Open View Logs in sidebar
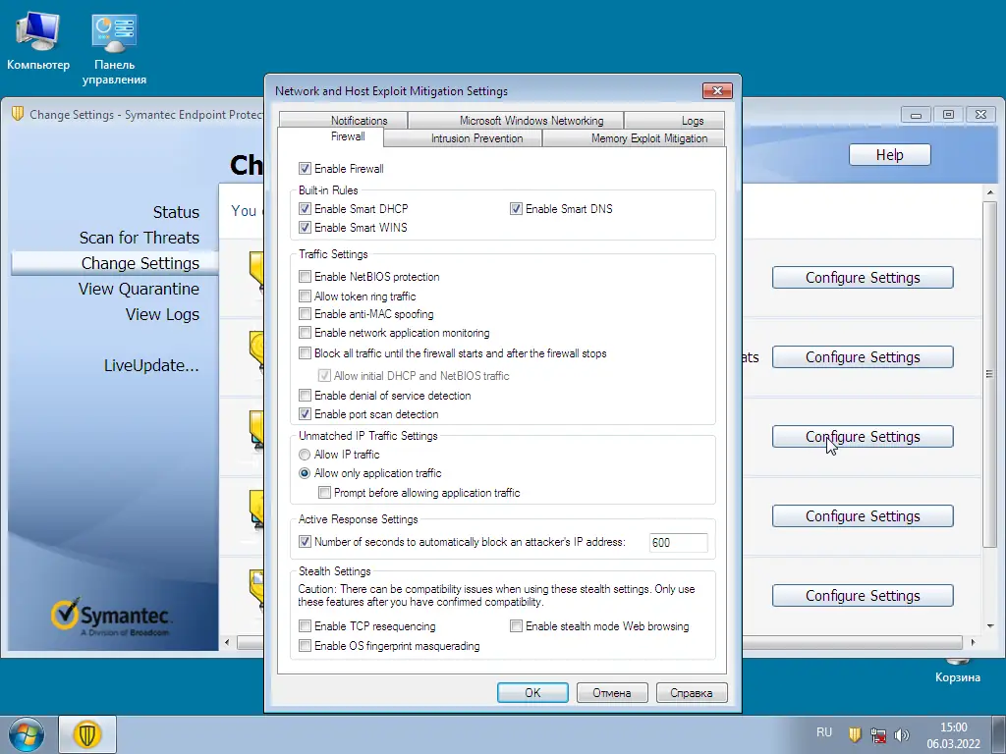 click(162, 315)
